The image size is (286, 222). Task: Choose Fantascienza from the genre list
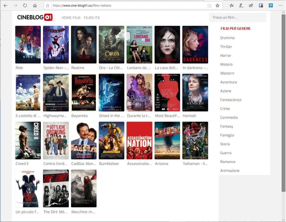tap(231, 100)
